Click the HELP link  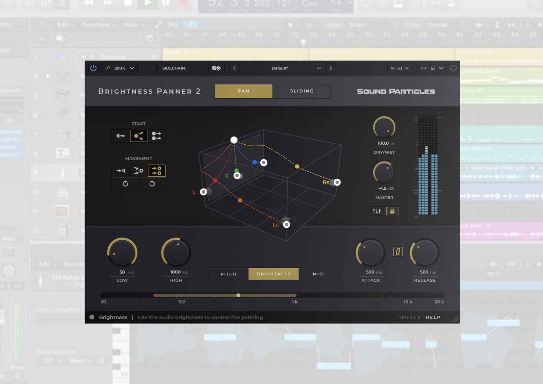[433, 317]
